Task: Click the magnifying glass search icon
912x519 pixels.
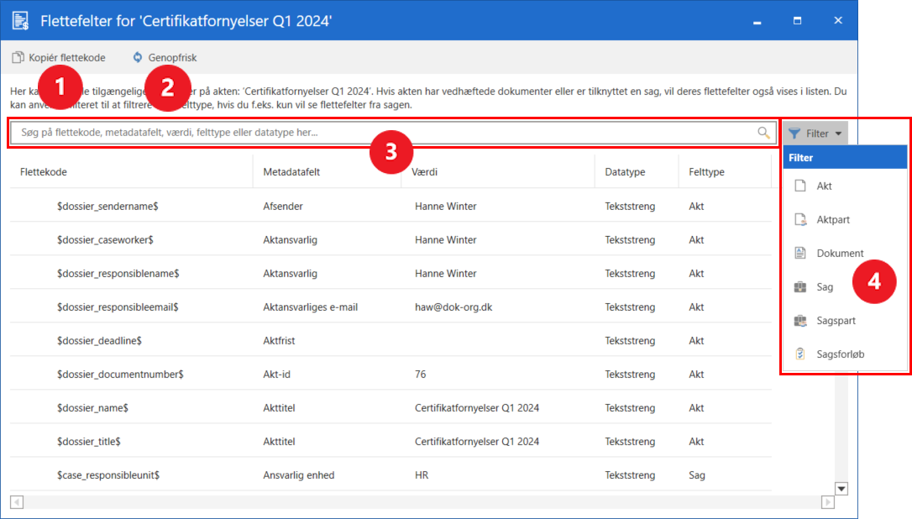Action: tap(763, 133)
